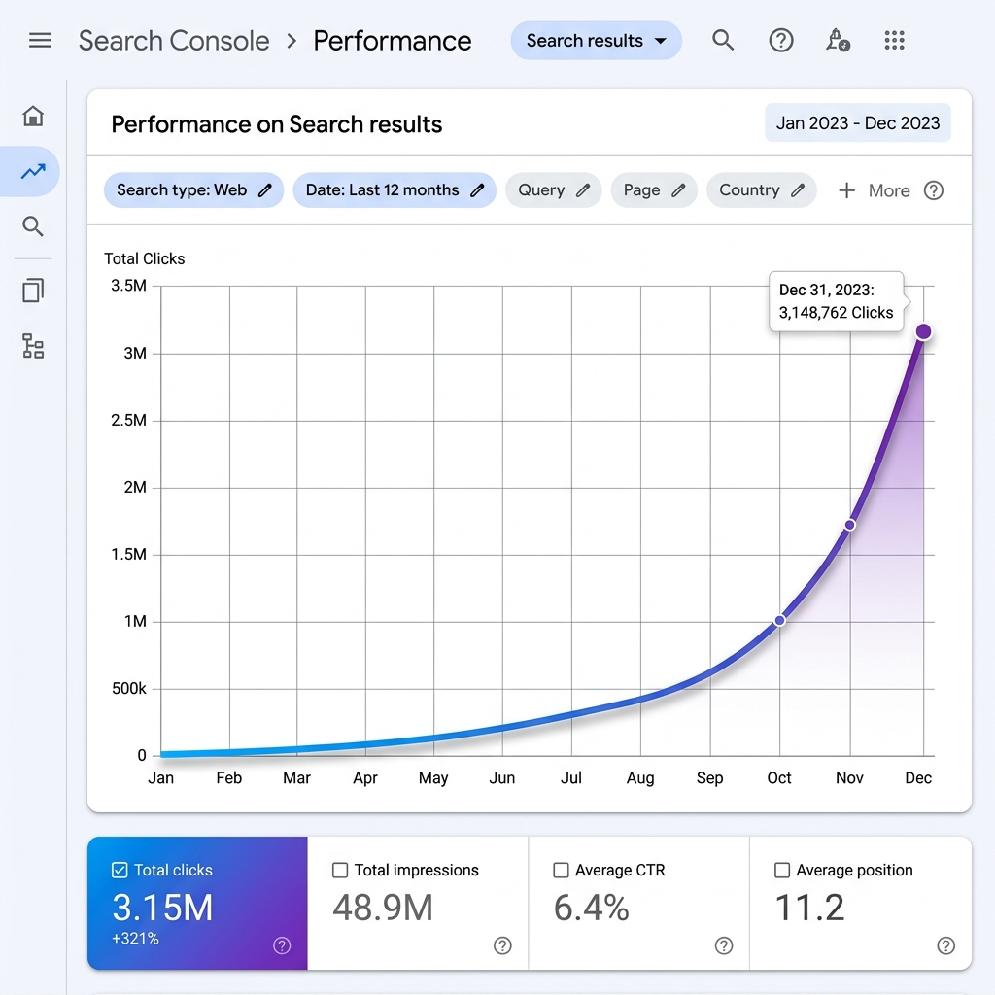The image size is (995, 995).
Task: Enable the Average position checkbox
Action: 782,870
